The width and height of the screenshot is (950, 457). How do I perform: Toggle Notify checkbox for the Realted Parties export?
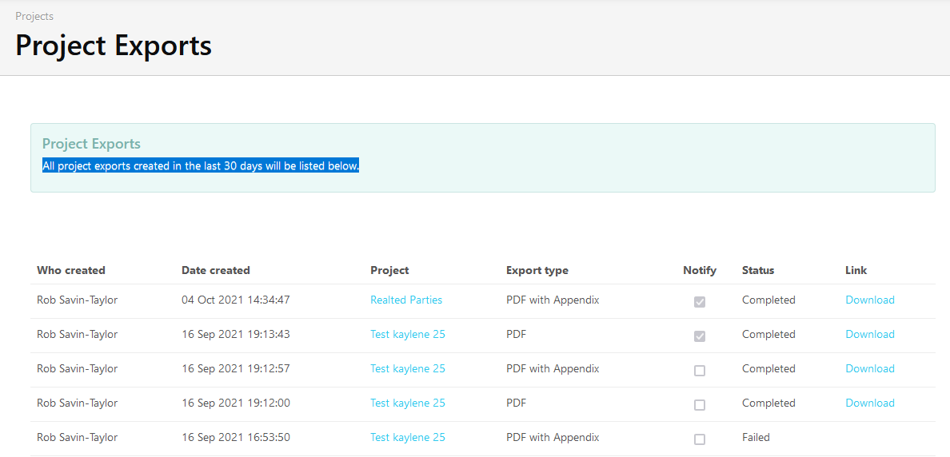point(700,302)
